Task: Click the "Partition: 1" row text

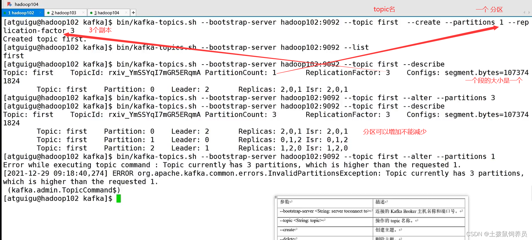Action: point(129,140)
